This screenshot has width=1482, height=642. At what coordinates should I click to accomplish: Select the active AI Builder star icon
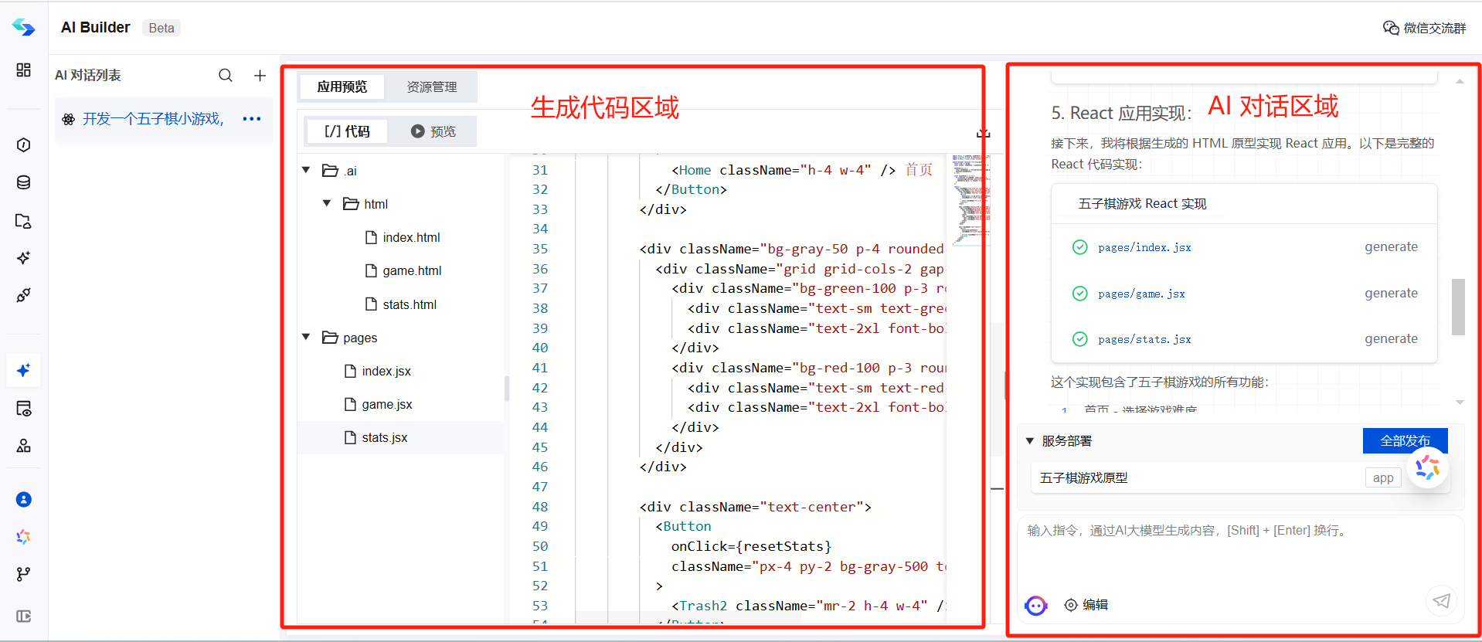click(x=23, y=371)
